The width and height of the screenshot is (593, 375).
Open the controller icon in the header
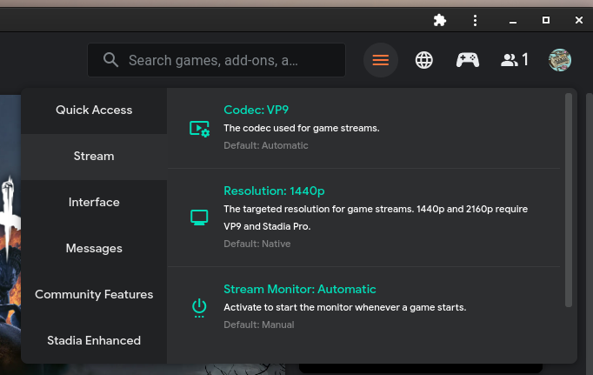click(x=468, y=60)
